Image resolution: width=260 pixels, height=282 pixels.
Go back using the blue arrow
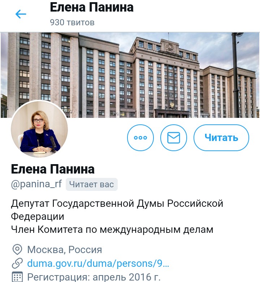[21, 14]
